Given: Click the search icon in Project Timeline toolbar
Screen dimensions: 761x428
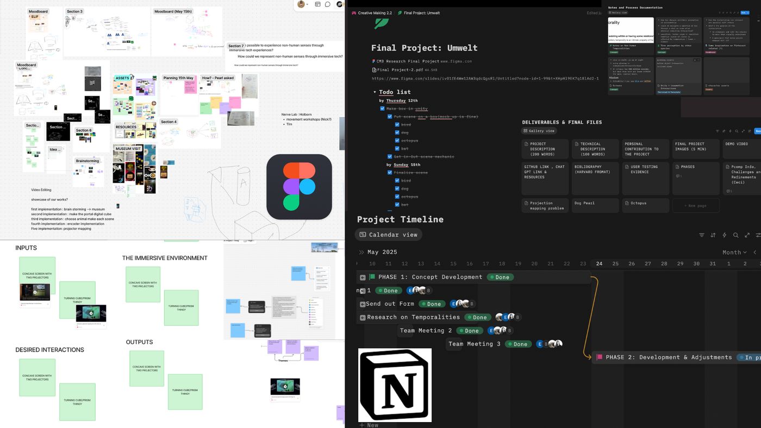Looking at the screenshot, I should tap(736, 235).
